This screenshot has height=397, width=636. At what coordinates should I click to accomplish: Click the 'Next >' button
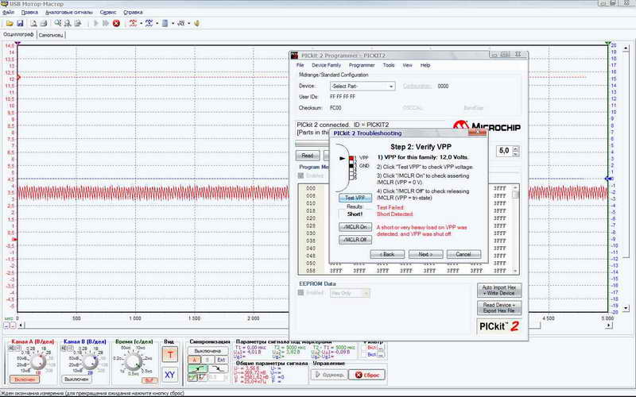425,254
